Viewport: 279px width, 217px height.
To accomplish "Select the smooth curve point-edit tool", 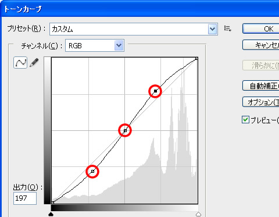I will pyautogui.click(x=20, y=63).
